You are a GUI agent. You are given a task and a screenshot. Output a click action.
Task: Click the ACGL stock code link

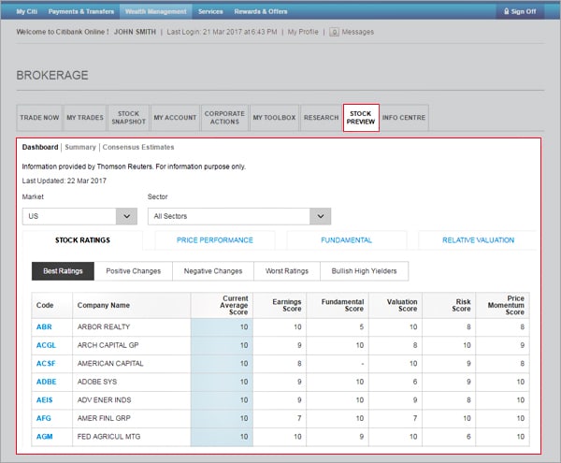(x=45, y=344)
